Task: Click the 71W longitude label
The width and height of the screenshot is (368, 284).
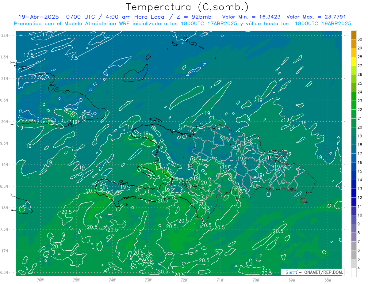Action: (220, 280)
